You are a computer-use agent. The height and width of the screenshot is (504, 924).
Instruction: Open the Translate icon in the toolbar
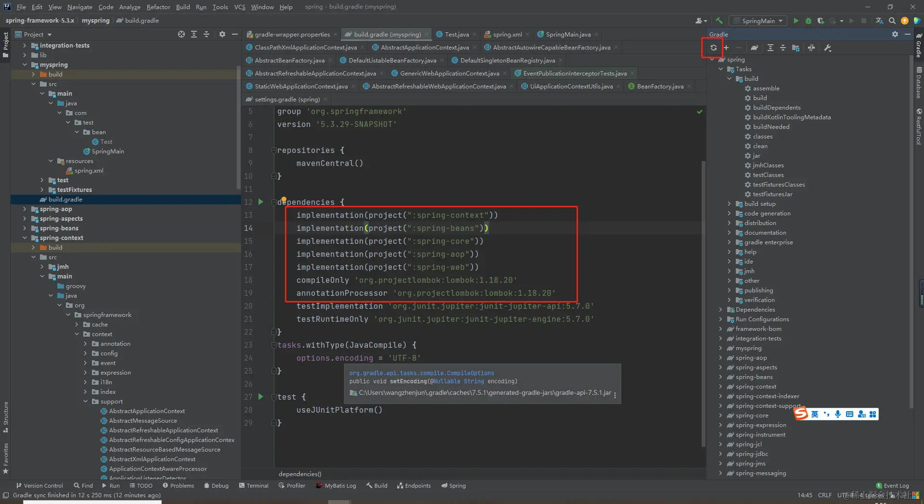tap(879, 21)
